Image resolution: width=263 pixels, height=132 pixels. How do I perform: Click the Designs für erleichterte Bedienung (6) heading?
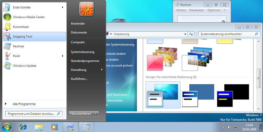[x=171, y=77]
